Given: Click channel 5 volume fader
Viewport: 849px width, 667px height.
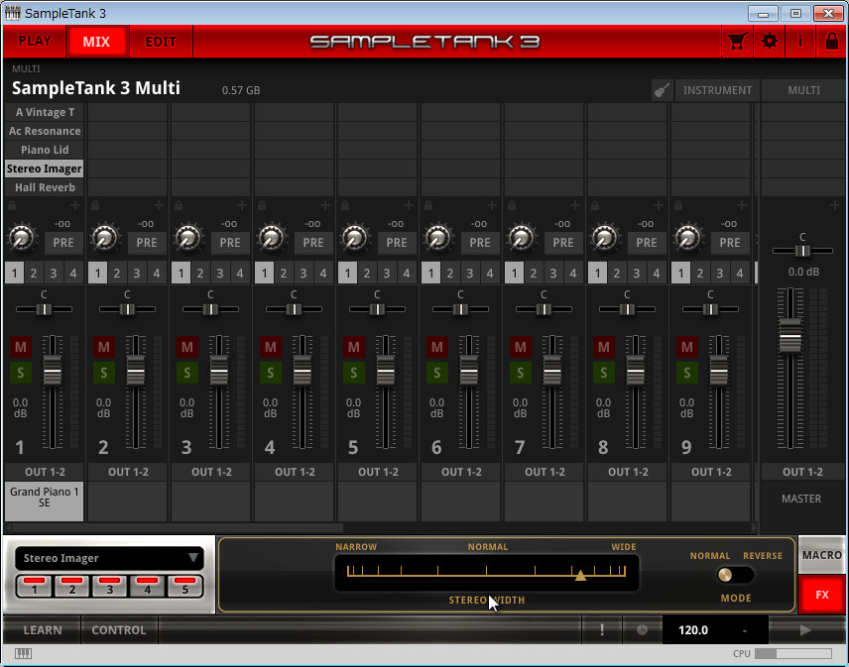Looking at the screenshot, I should (x=386, y=371).
